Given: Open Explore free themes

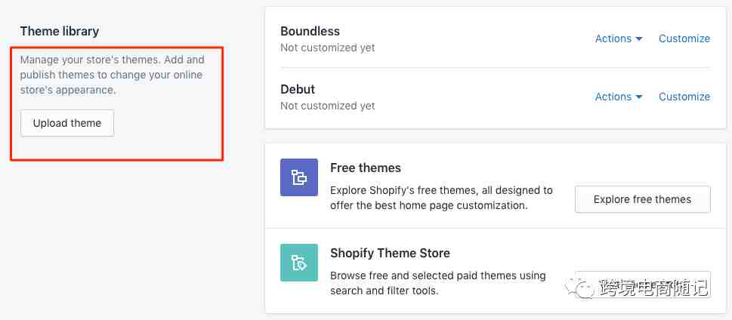Looking at the screenshot, I should click(x=642, y=199).
